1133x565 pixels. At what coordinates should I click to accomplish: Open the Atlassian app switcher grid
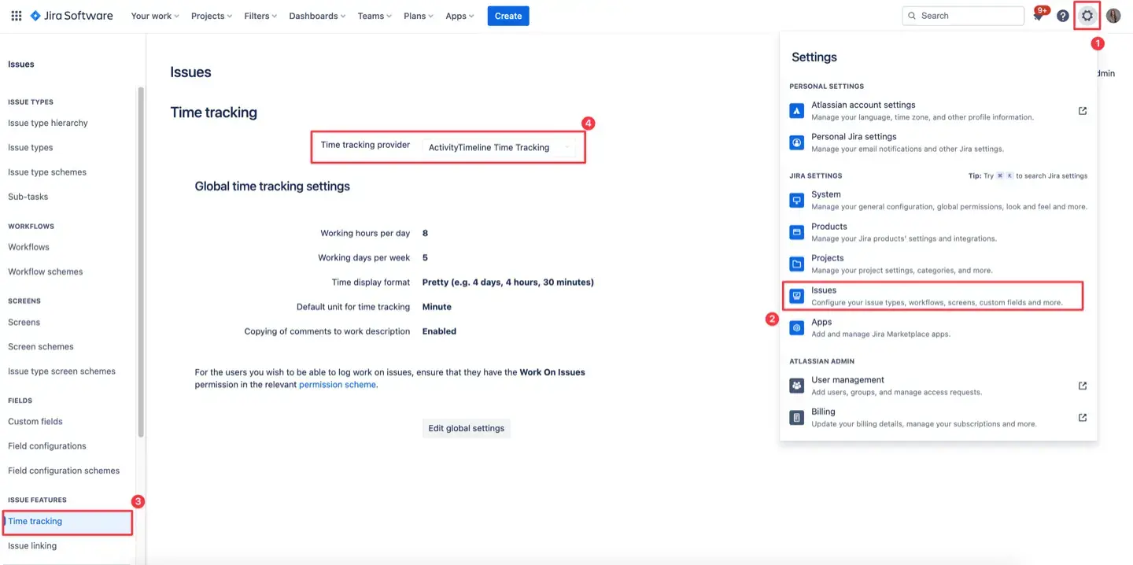(16, 15)
